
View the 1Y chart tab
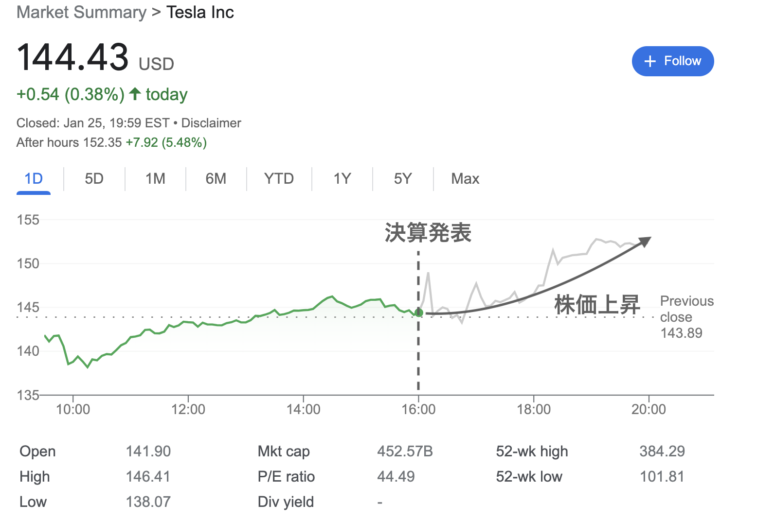[x=342, y=179]
